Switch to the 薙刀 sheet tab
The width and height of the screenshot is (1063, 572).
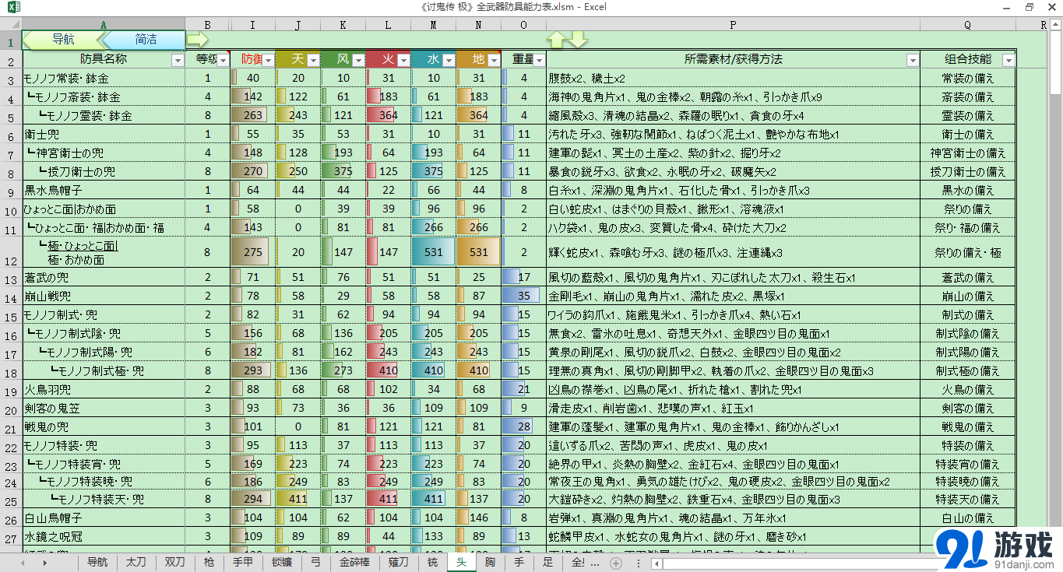coord(399,562)
